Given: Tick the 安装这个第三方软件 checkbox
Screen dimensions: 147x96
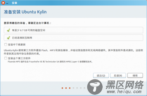Looking at the screenshot, I should [x=6, y=58].
